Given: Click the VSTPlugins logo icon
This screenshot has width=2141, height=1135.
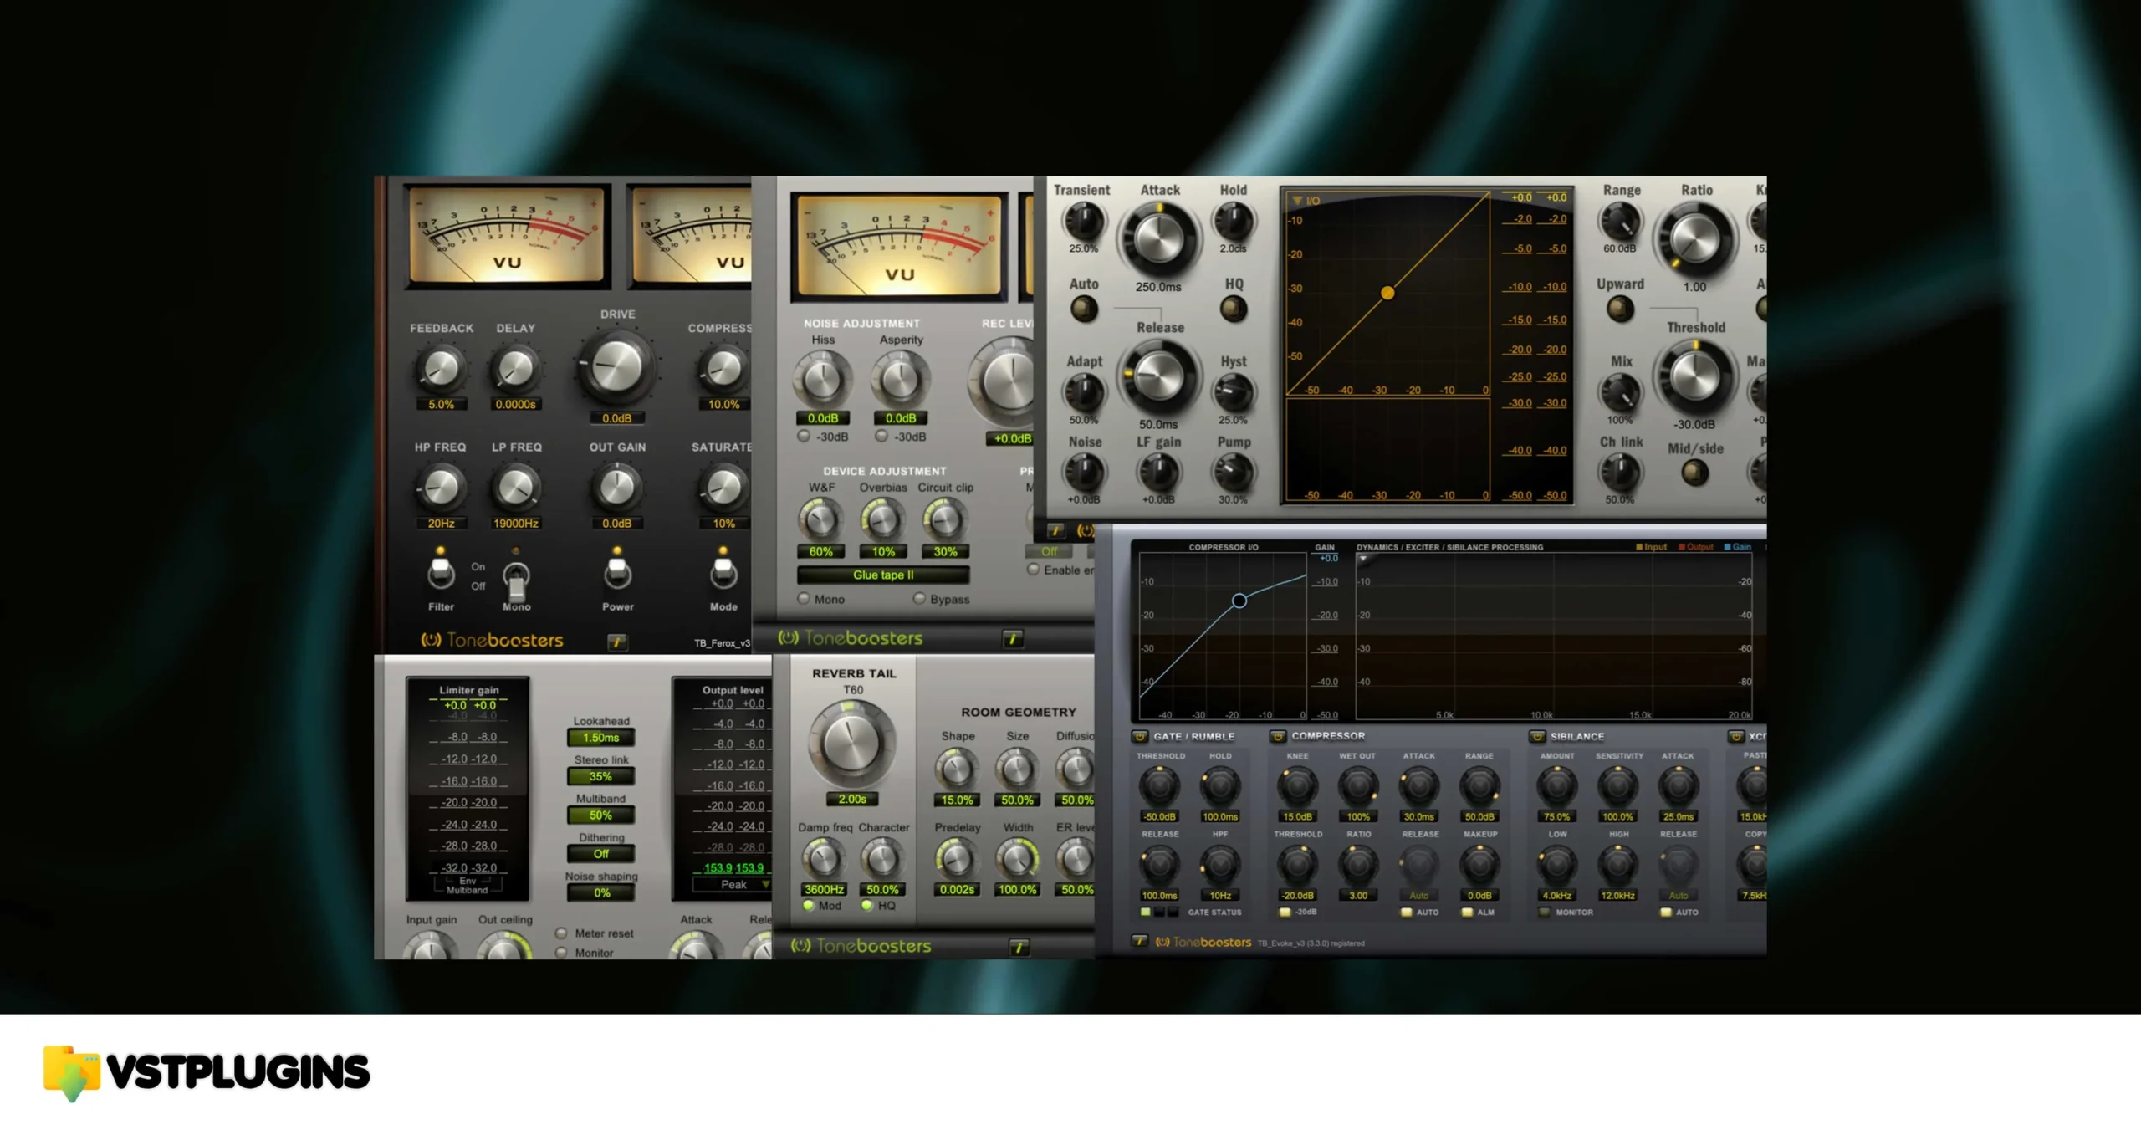Looking at the screenshot, I should (72, 1073).
